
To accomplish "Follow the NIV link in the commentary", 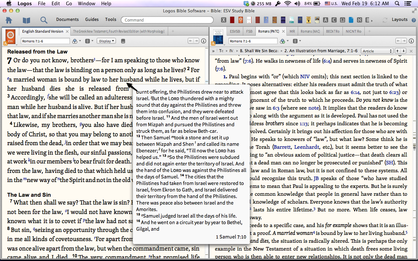I will tap(305, 77).
